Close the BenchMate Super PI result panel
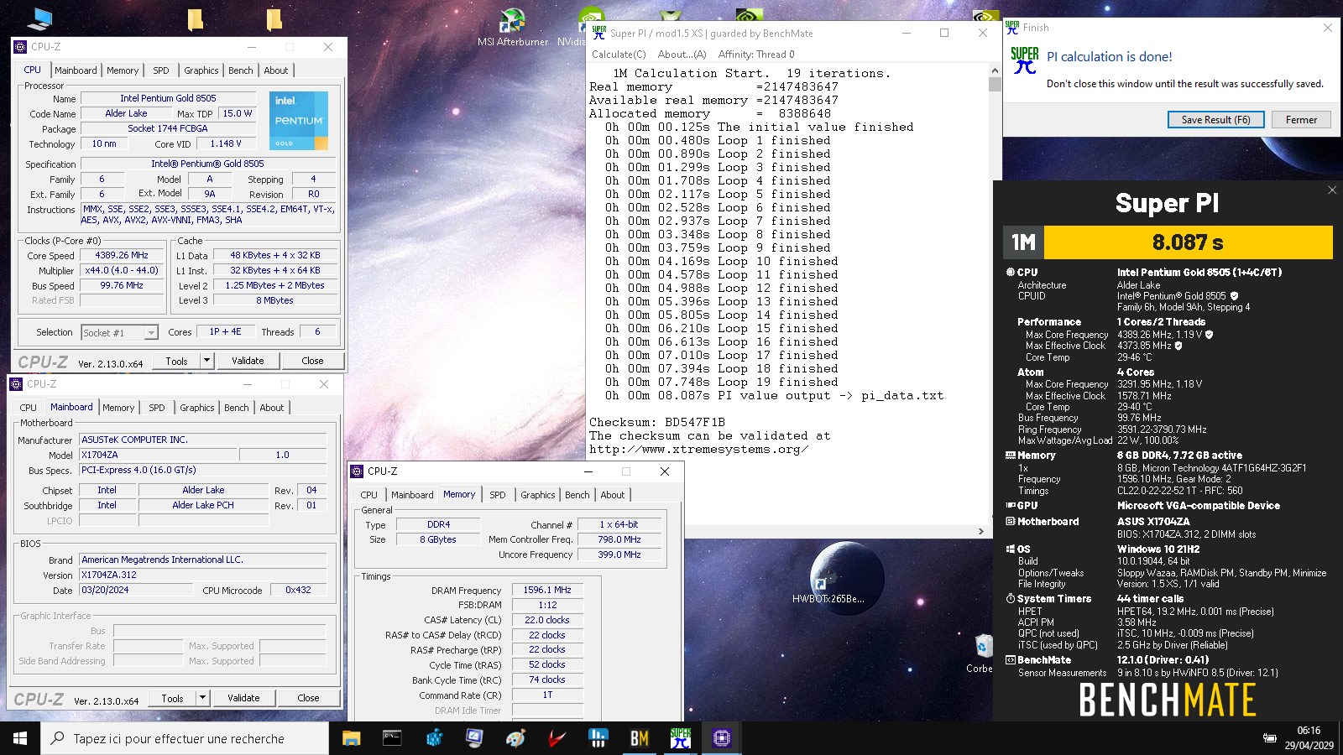 1332,190
